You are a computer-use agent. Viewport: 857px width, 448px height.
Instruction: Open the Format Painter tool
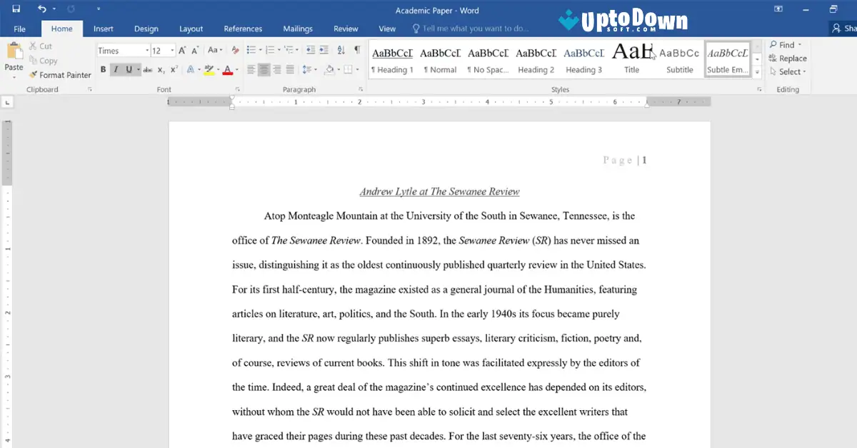(60, 75)
